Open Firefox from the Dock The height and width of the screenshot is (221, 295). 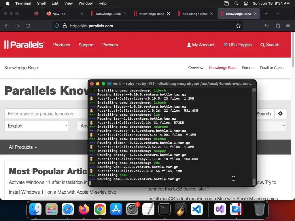[x=84, y=209]
